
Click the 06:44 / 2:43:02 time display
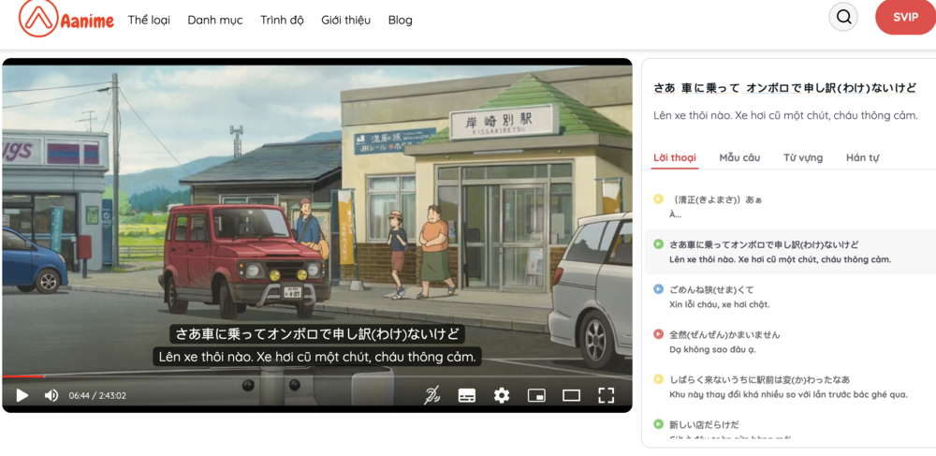point(97,395)
